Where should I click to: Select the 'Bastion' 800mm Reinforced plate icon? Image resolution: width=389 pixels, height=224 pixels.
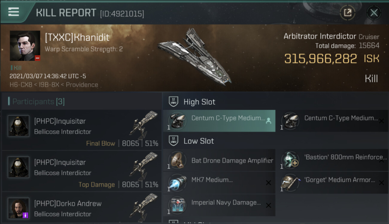click(290, 161)
